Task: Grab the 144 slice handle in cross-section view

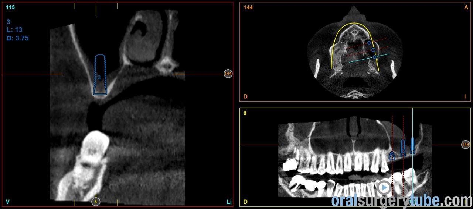Action: [x=228, y=74]
